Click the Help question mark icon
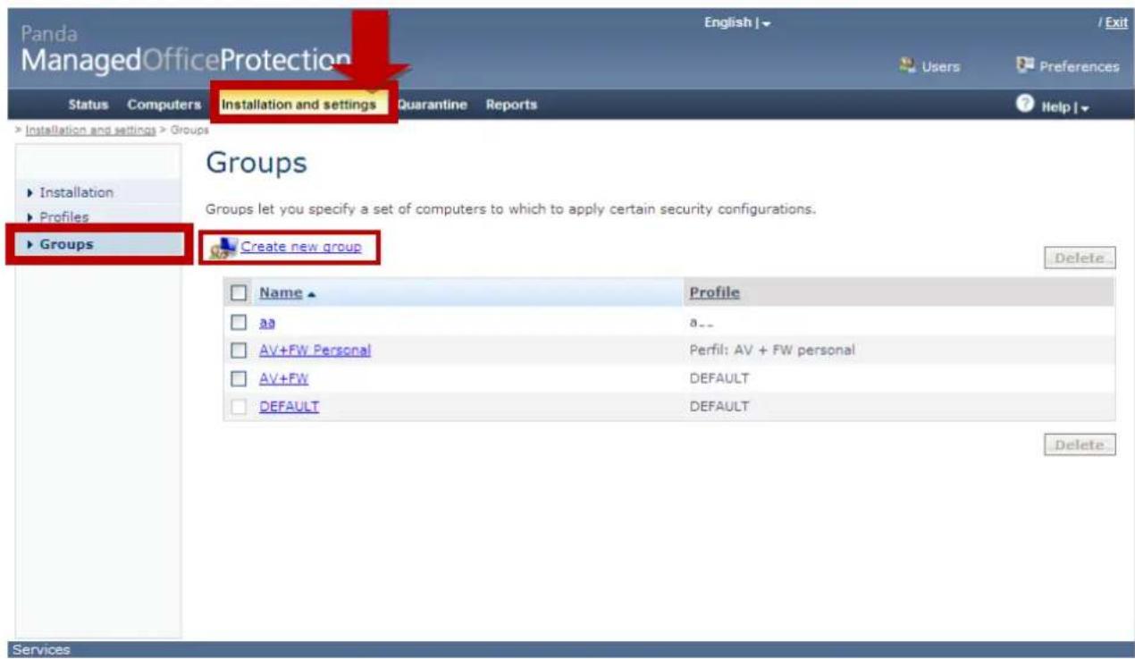Viewport: 1135px width, 659px height. [x=1025, y=105]
